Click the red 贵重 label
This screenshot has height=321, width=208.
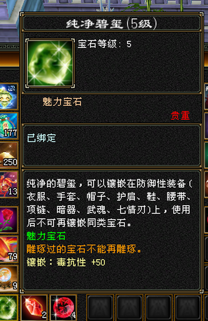click(x=180, y=116)
